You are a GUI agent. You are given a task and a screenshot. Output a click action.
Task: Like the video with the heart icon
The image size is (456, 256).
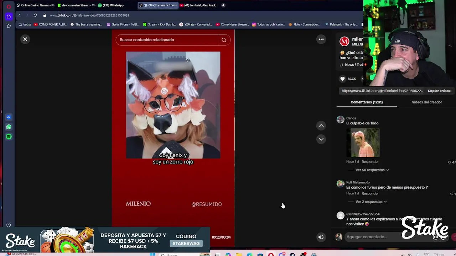[342, 79]
